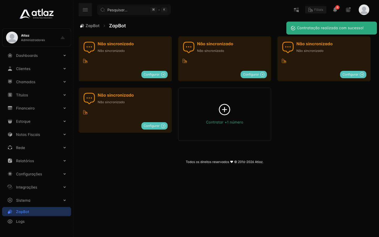
Task: Click the first ZapBot breadcrumb link
Action: 90,26
